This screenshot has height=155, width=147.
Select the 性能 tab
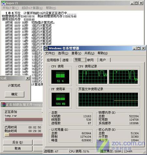click(80, 60)
